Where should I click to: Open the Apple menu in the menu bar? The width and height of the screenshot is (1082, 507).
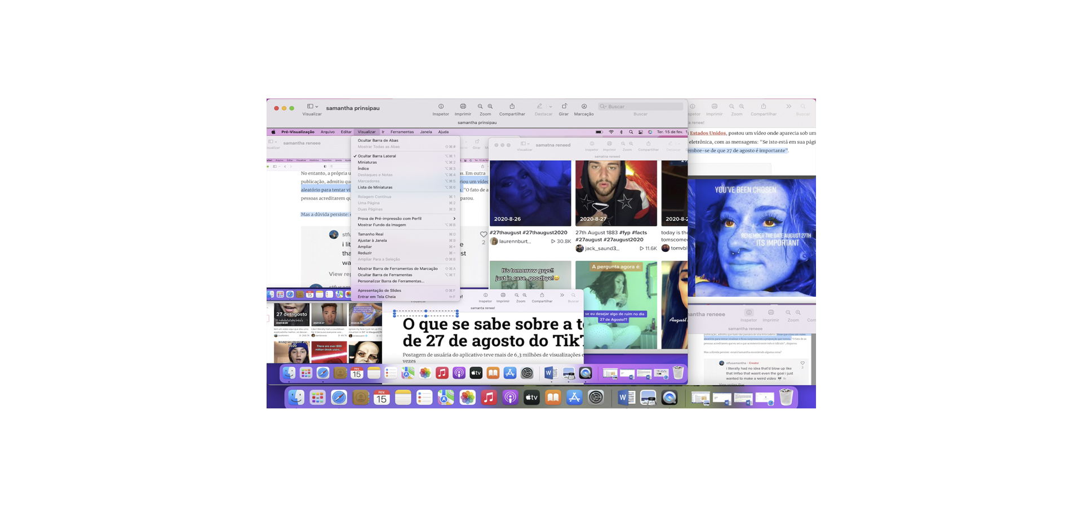(x=273, y=132)
